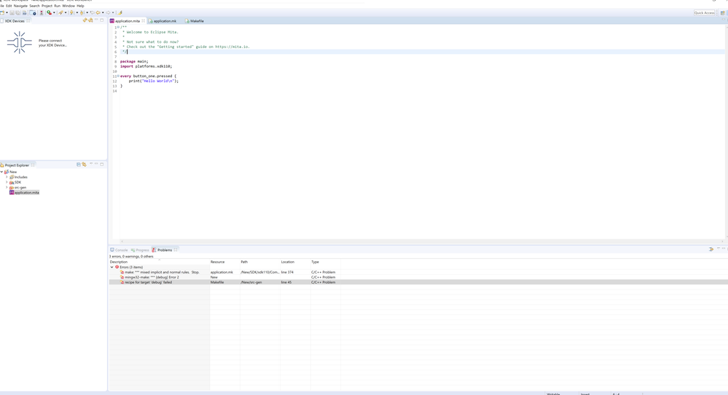Screen dimensions: 728x395
Task: Click the pin editor toolbar icon
Action: point(120,12)
